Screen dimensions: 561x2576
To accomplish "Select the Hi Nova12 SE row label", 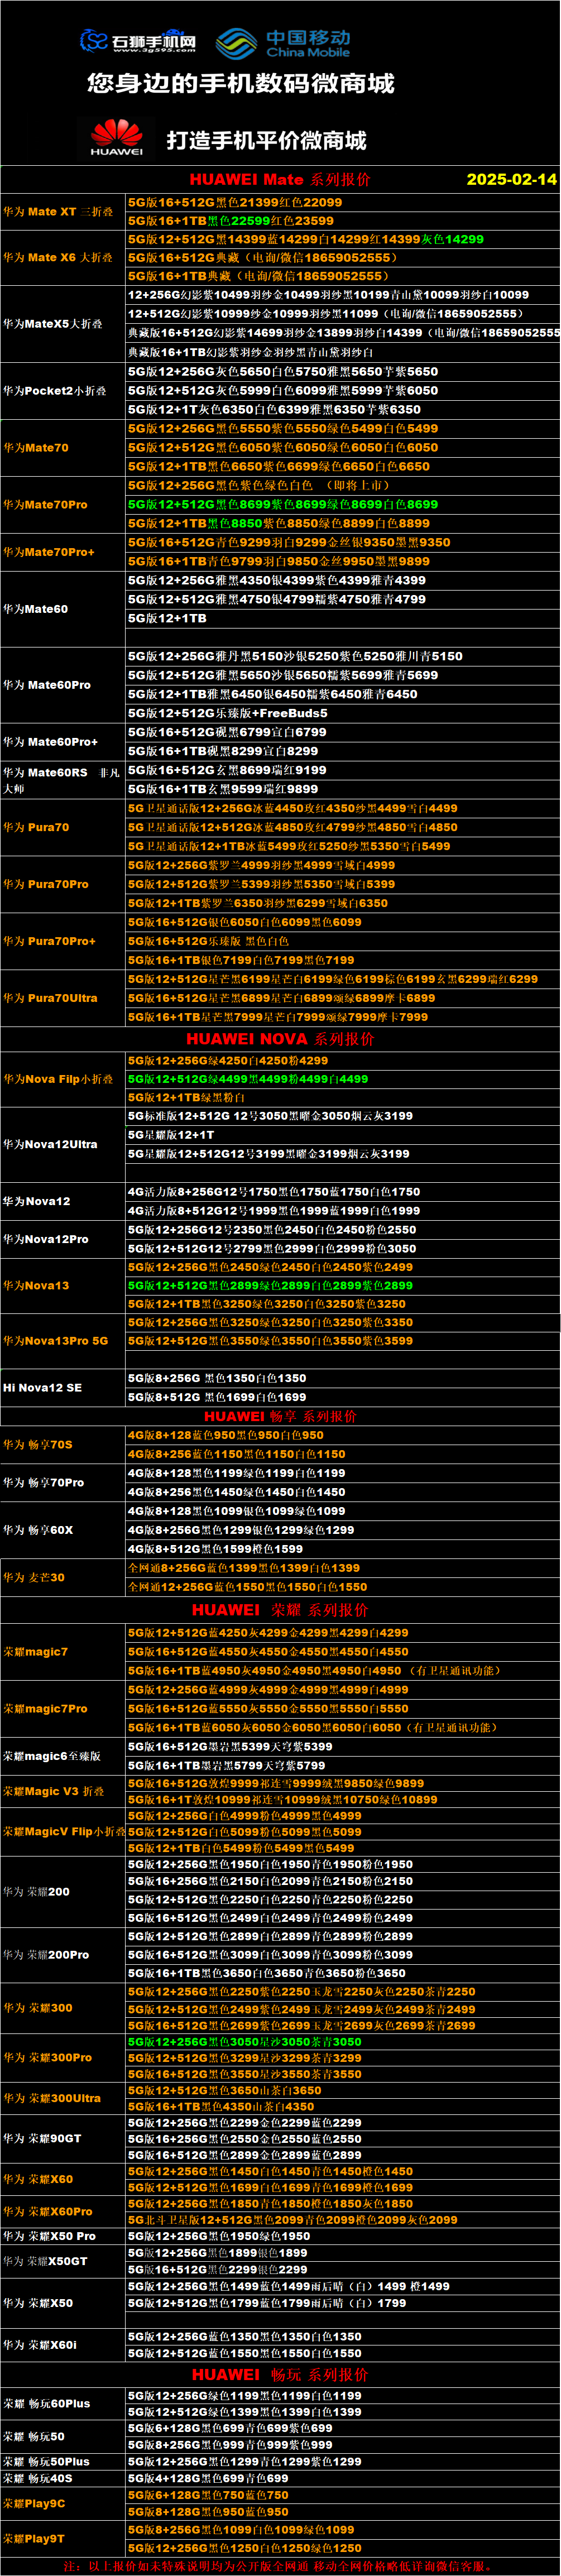I will coord(42,1388).
